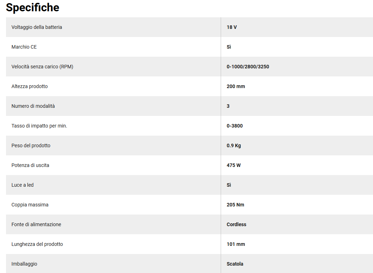
Task: Click the Tasso di impatto per min. label
Action: pos(39,126)
